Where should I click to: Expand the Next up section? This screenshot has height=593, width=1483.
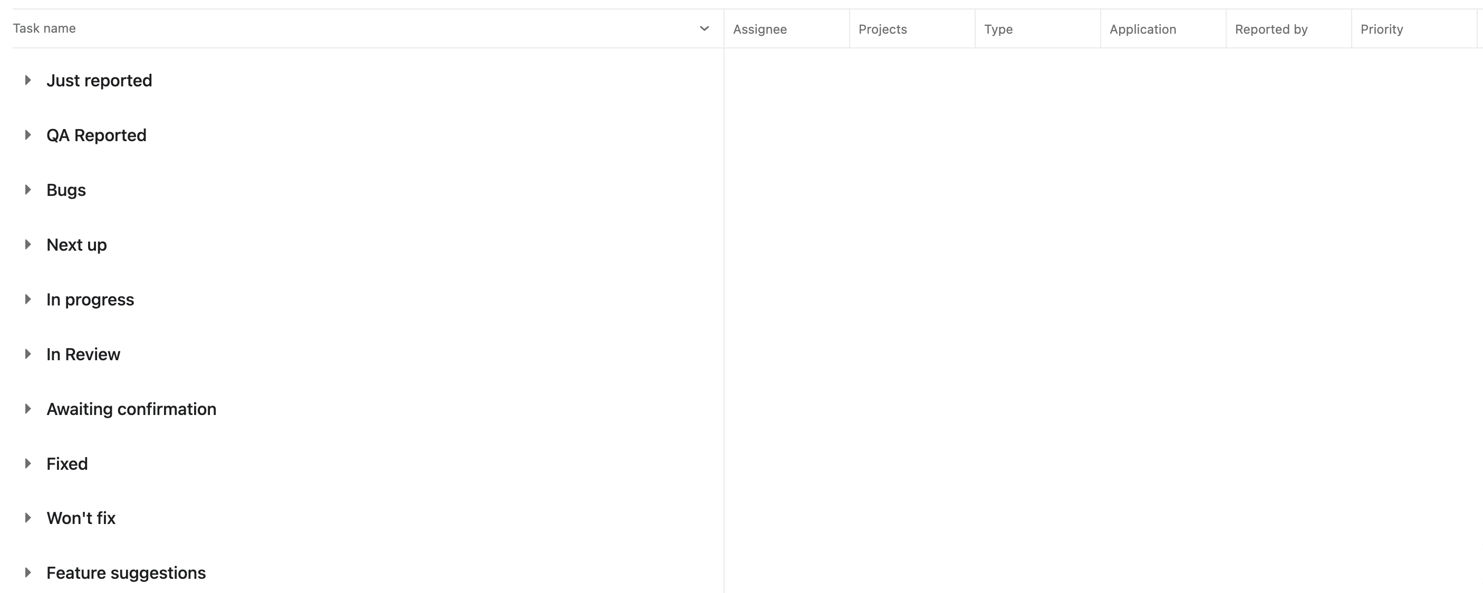point(27,244)
